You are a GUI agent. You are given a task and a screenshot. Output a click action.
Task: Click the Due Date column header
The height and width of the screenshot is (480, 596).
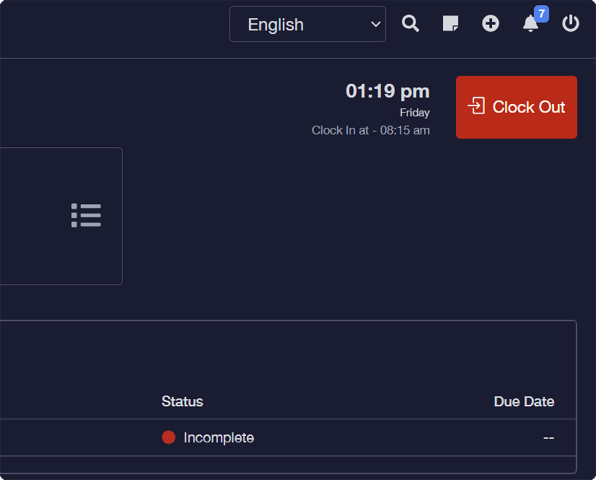coord(523,401)
